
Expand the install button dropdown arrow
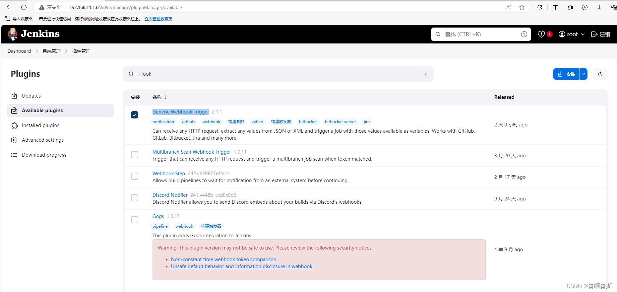pyautogui.click(x=584, y=74)
